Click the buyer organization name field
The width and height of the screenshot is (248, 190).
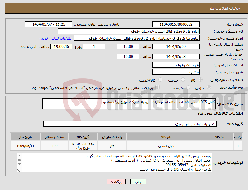click(129, 31)
